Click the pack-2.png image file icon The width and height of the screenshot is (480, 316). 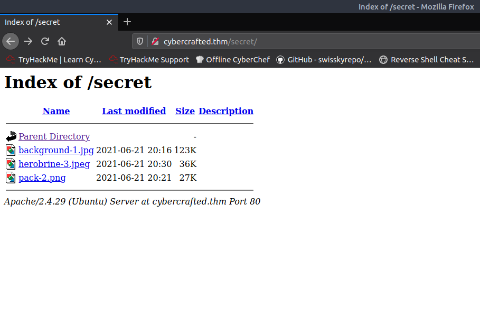coord(11,178)
